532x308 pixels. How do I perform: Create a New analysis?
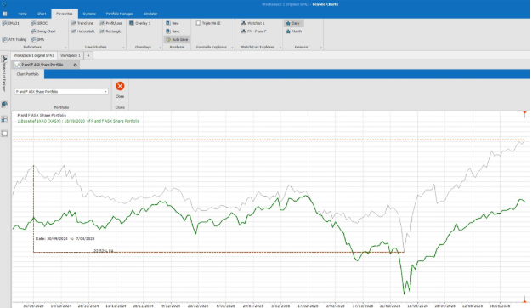[173, 23]
